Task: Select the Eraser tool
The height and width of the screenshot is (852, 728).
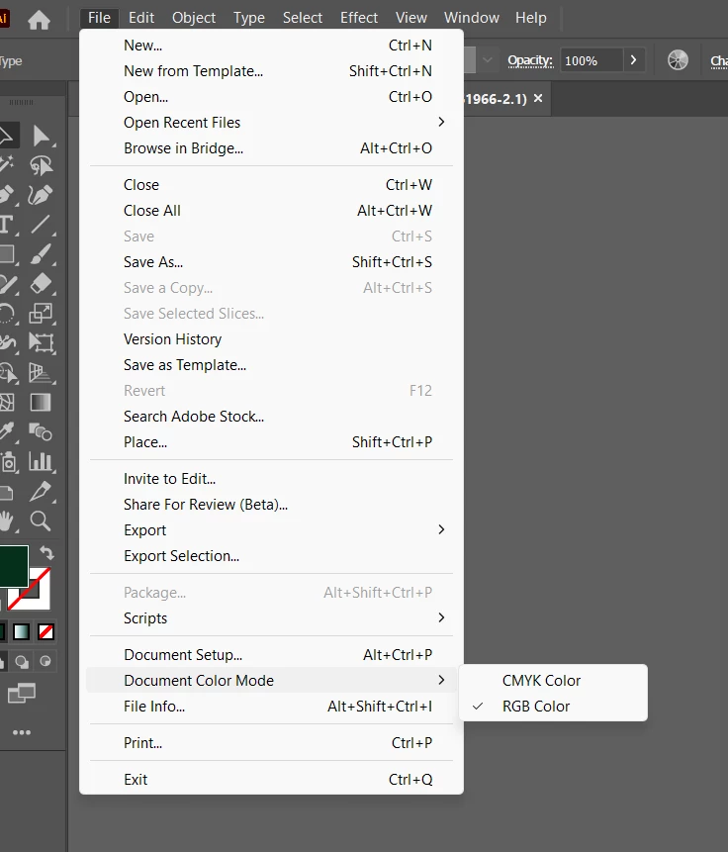Action: tap(42, 283)
